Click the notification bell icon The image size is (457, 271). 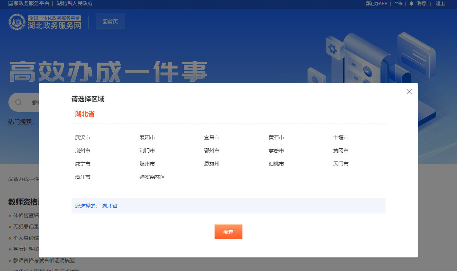pyautogui.click(x=412, y=4)
